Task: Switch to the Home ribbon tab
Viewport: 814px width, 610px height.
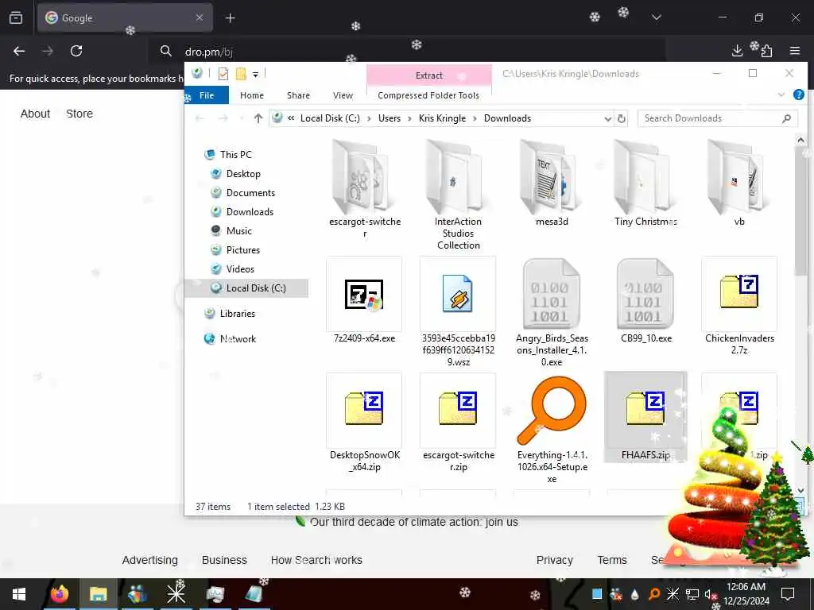Action: click(x=252, y=95)
